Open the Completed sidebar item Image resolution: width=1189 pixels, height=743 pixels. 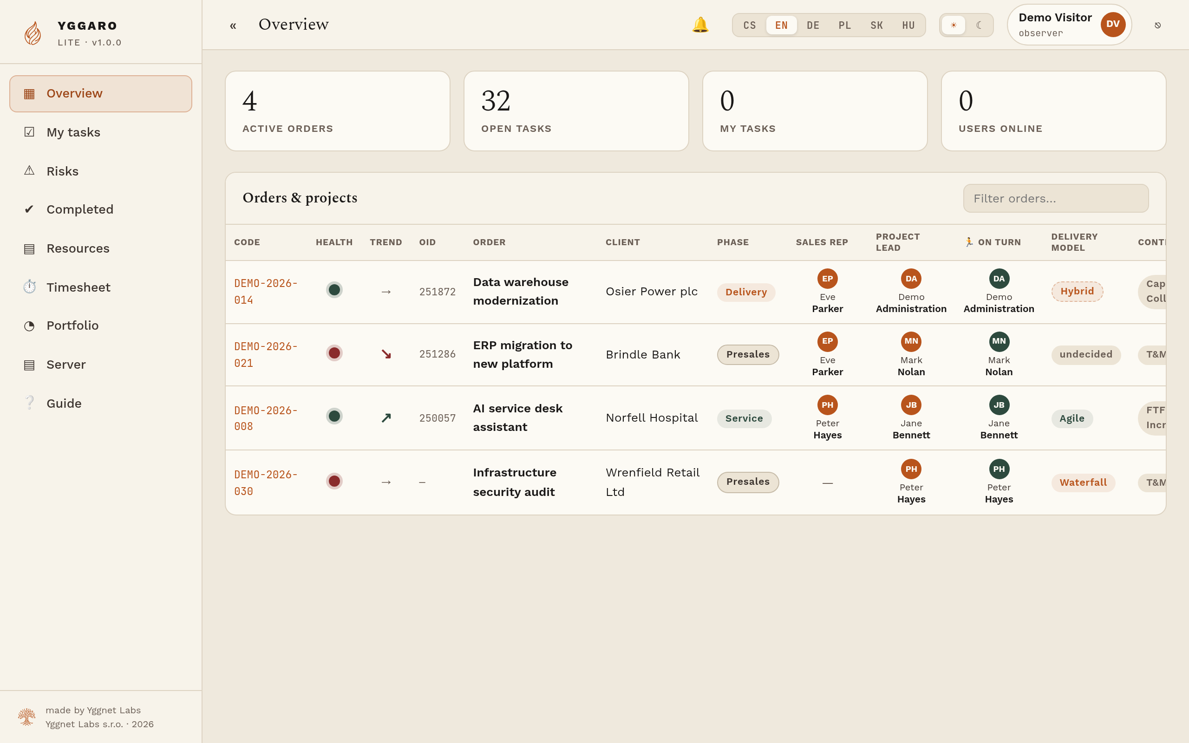click(x=101, y=209)
